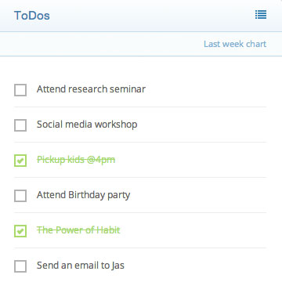The image size is (282, 282).
Task: Uncheck The Power of Habit checkbox
Action: tap(20, 231)
